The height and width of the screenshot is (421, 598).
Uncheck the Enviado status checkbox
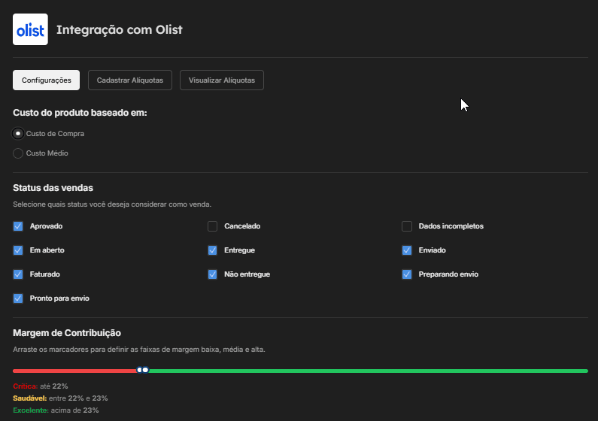[x=407, y=250]
